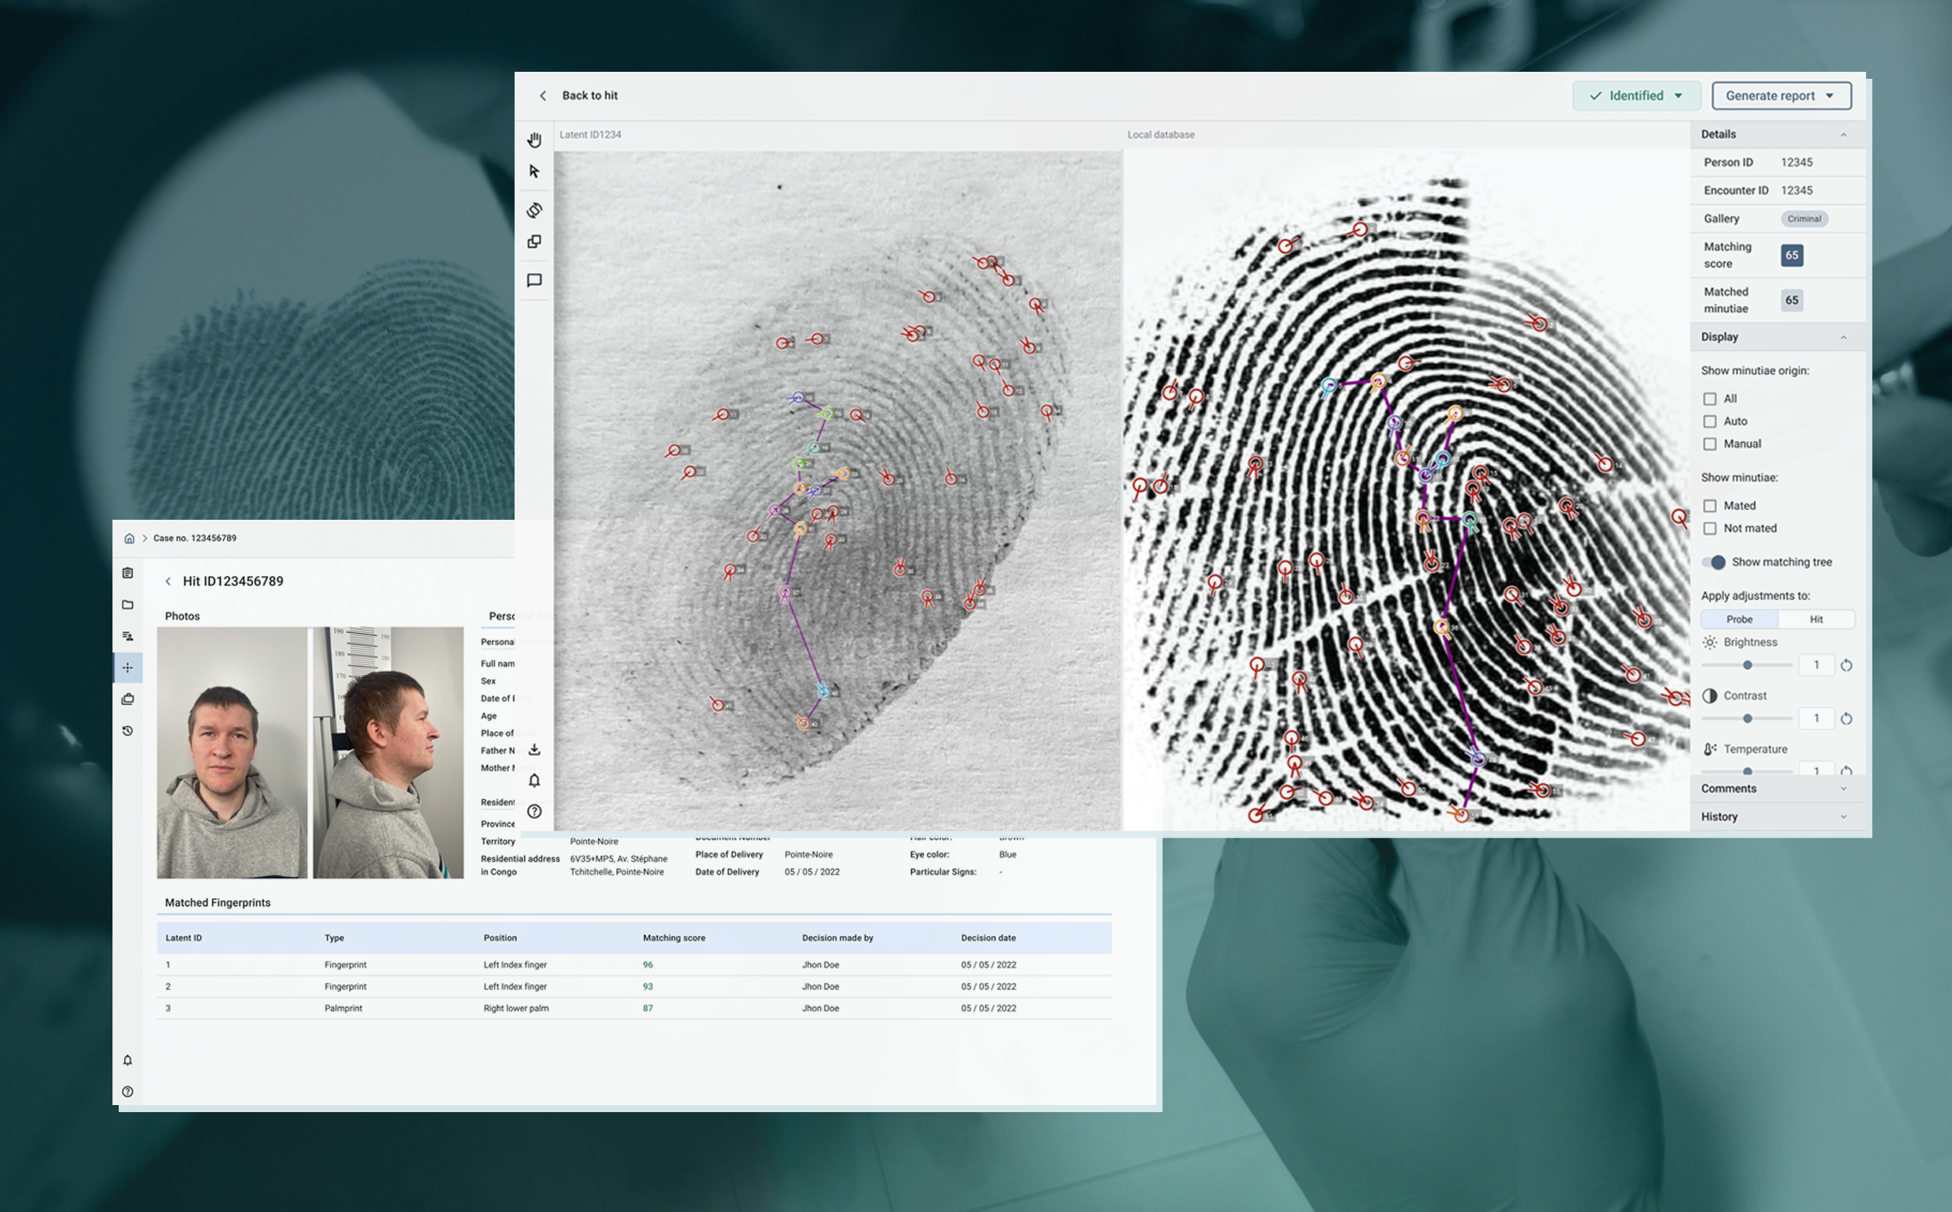The image size is (1952, 1212).
Task: Click the Contrast slider handle
Action: [1747, 718]
